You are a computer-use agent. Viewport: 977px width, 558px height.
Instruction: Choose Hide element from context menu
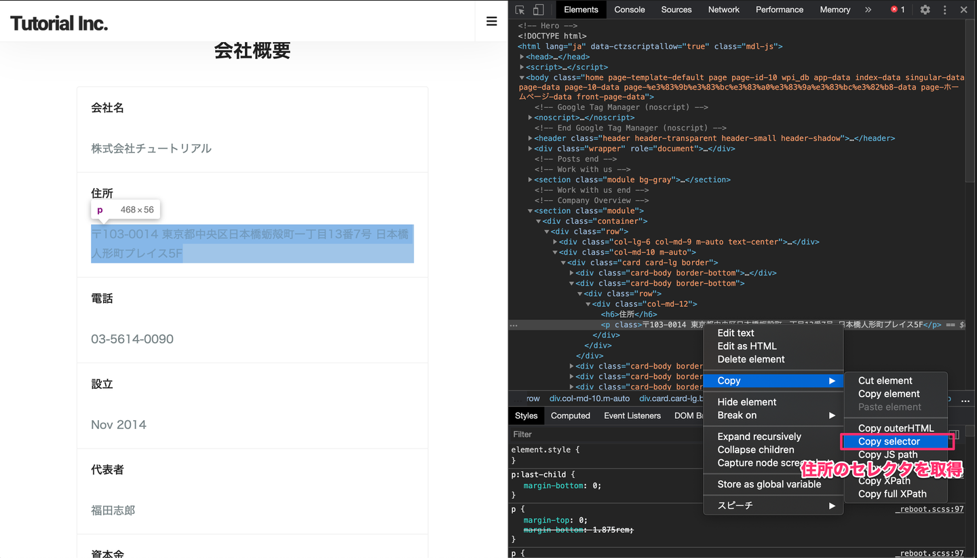pyautogui.click(x=747, y=402)
